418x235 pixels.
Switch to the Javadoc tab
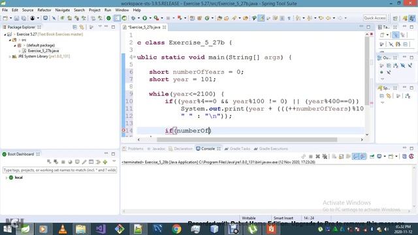(x=157, y=149)
